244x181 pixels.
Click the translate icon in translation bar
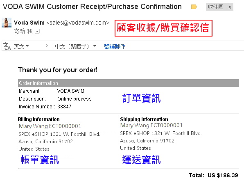tap(7, 46)
